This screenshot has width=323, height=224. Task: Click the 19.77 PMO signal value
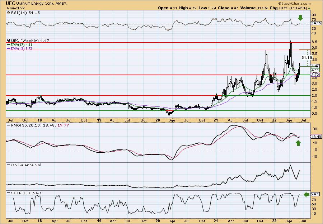point(64,125)
